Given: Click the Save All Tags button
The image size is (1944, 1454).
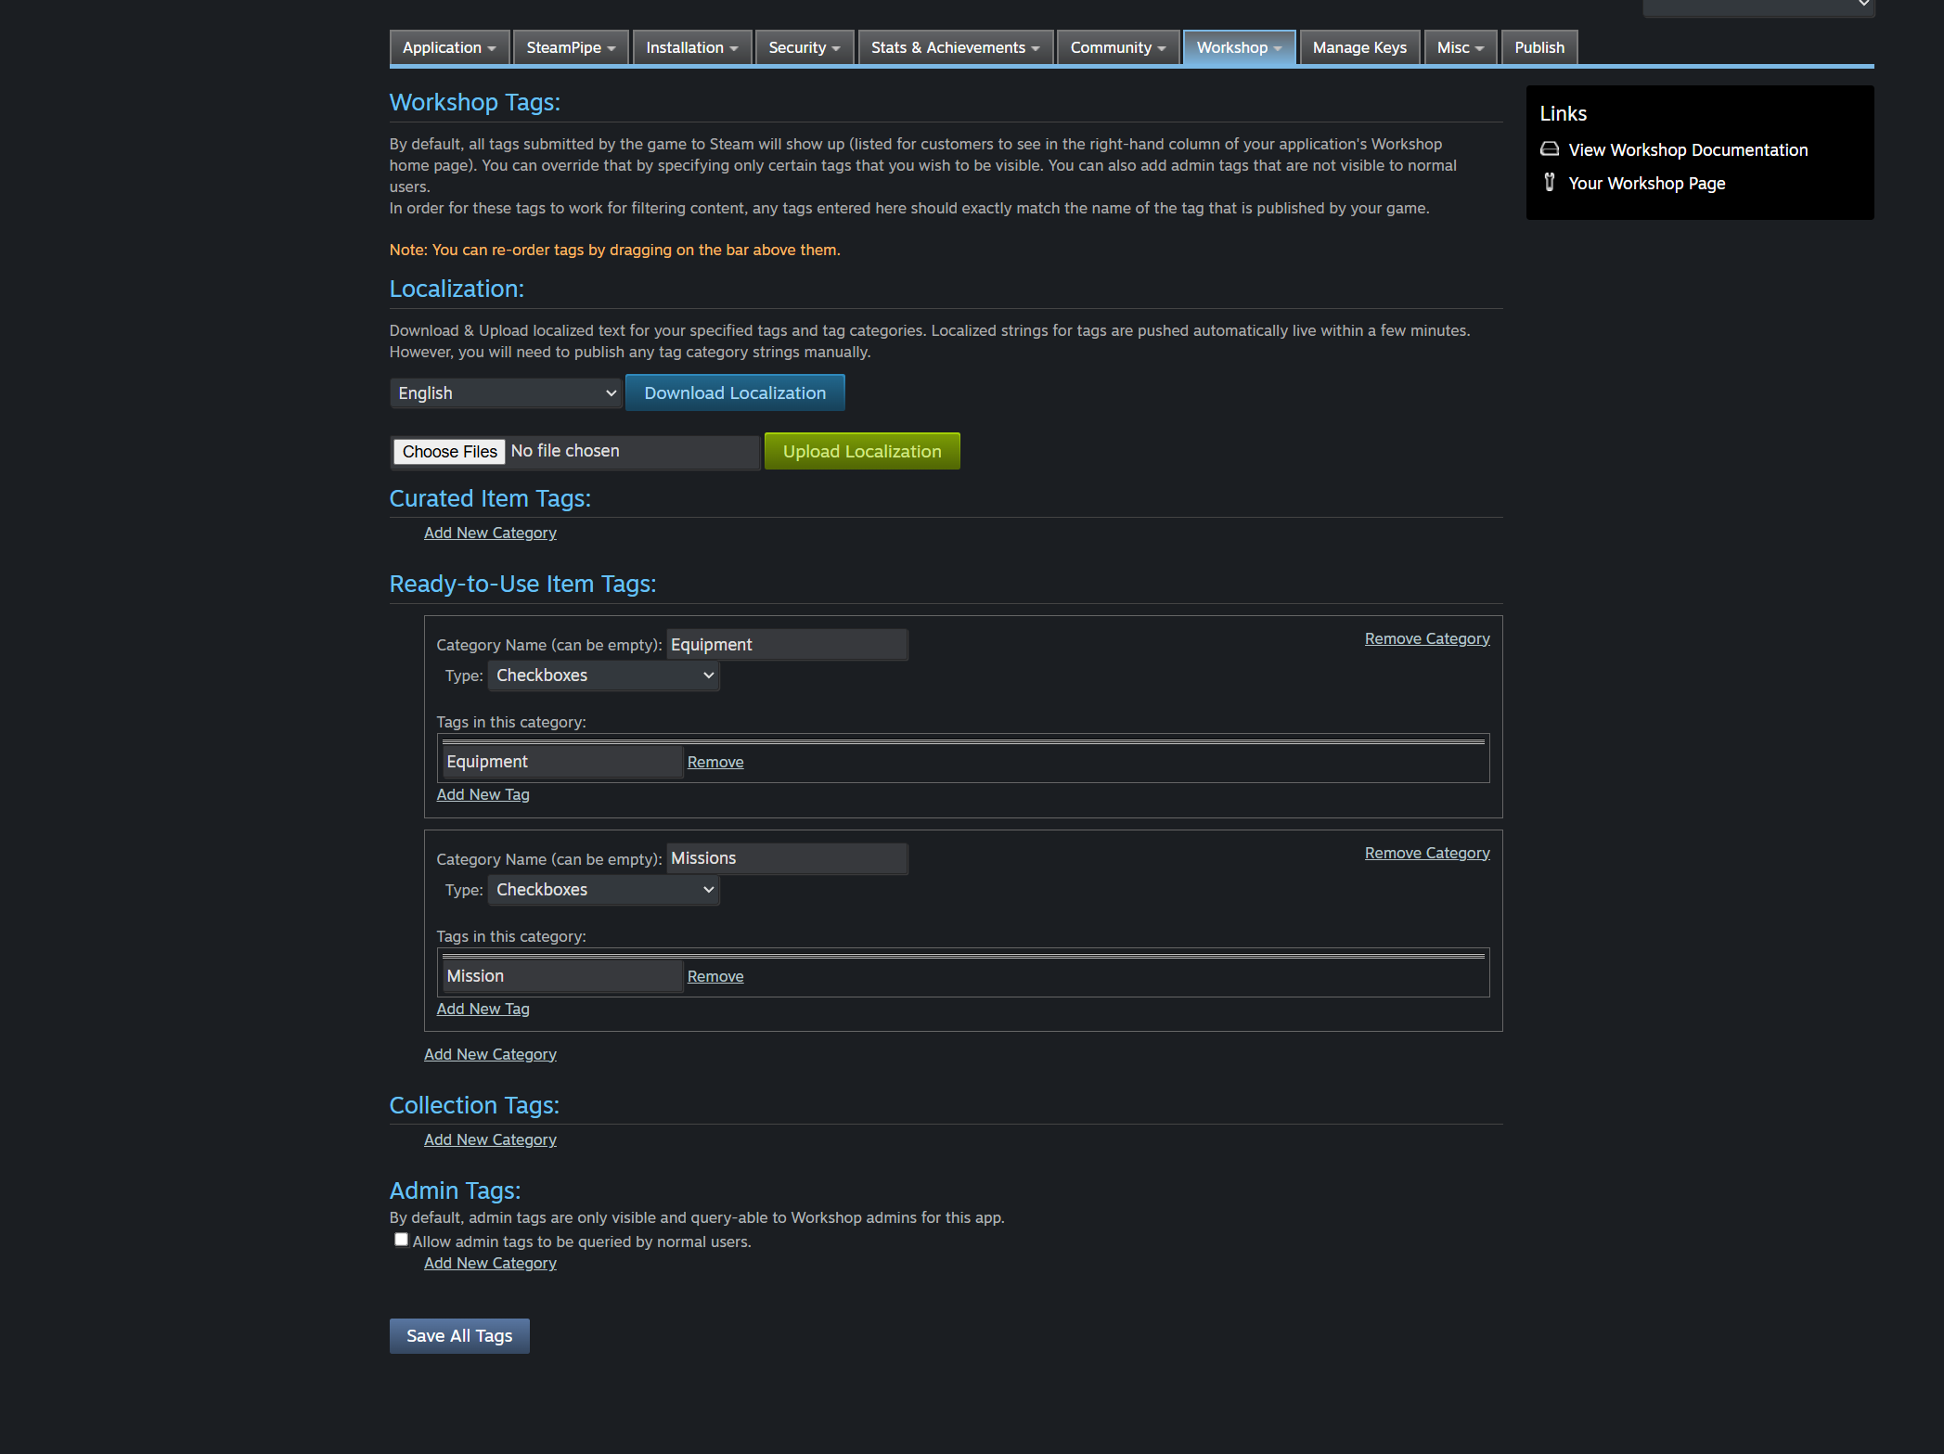Looking at the screenshot, I should [459, 1336].
